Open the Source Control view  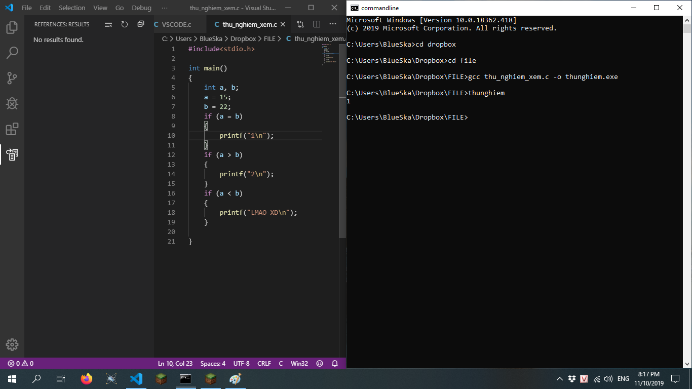[x=12, y=78]
